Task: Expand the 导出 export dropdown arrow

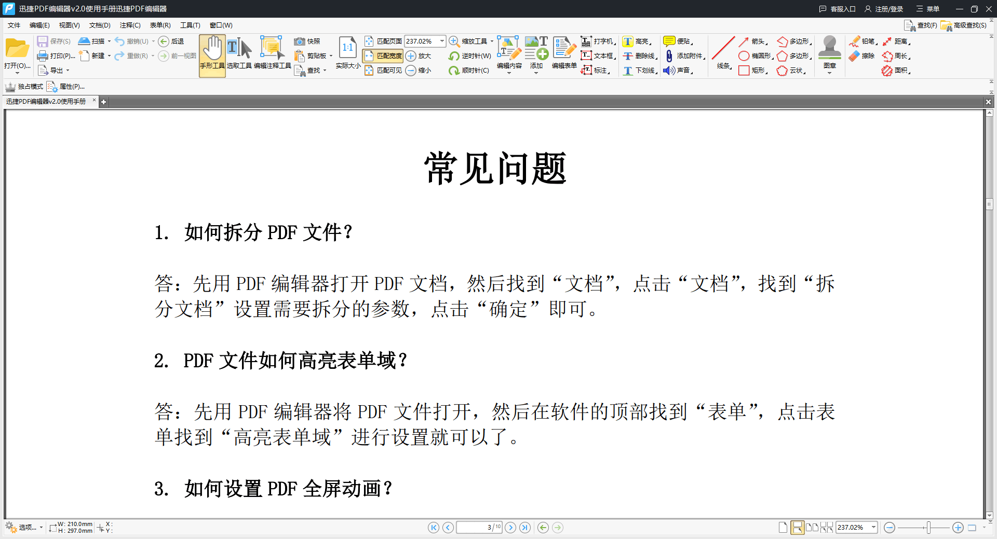Action: 68,70
